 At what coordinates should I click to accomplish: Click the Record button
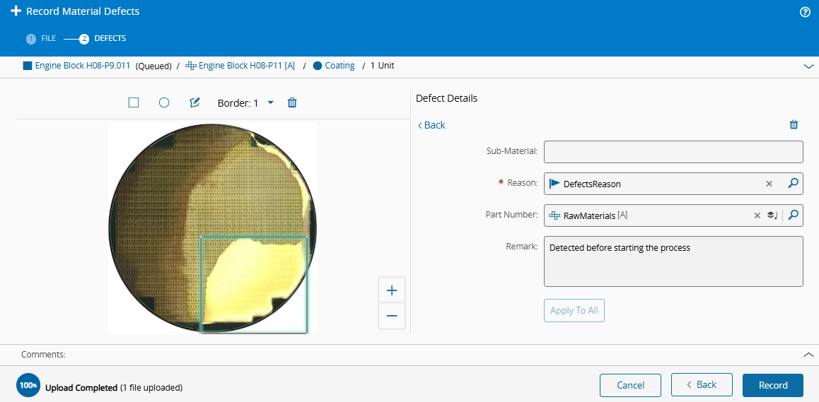[773, 385]
